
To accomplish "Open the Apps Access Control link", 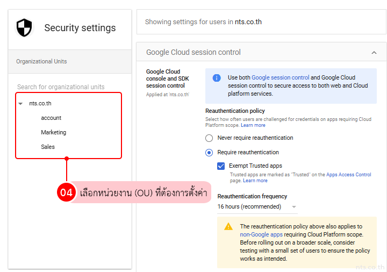I will tap(348, 175).
